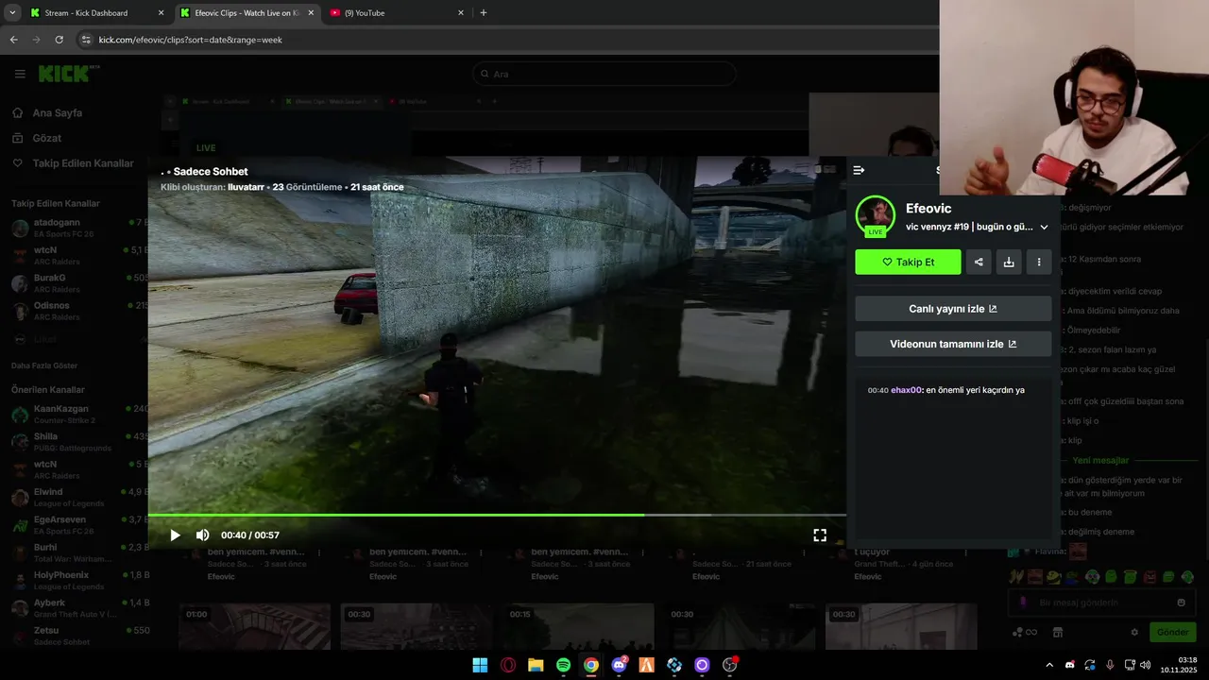The image size is (1209, 680).
Task: Click the clip playback progress bar
Action: pyautogui.click(x=497, y=516)
